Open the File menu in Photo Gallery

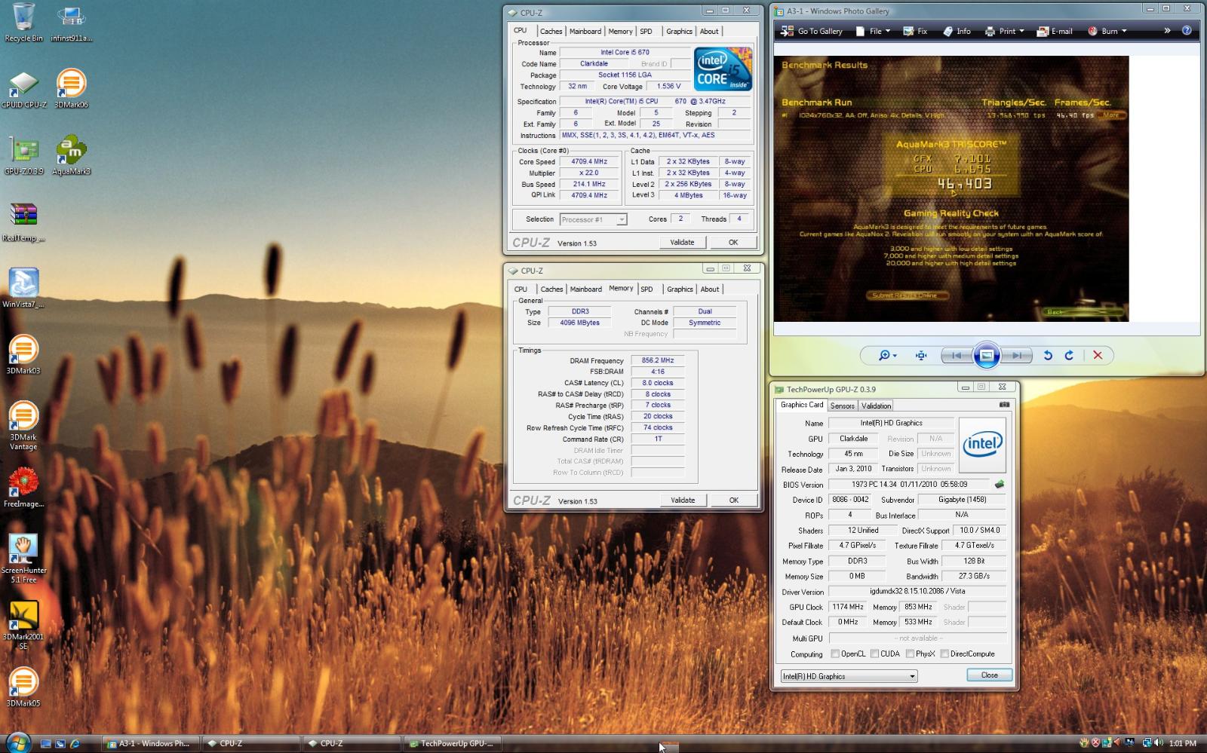(873, 31)
